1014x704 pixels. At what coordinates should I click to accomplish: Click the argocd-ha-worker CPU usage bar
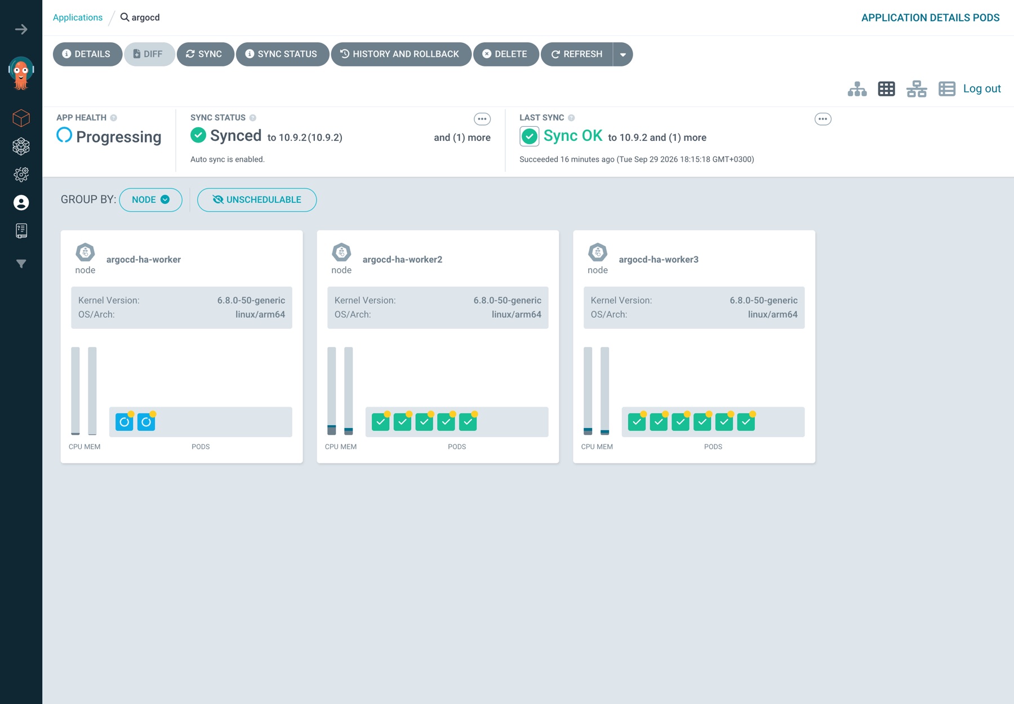point(75,391)
